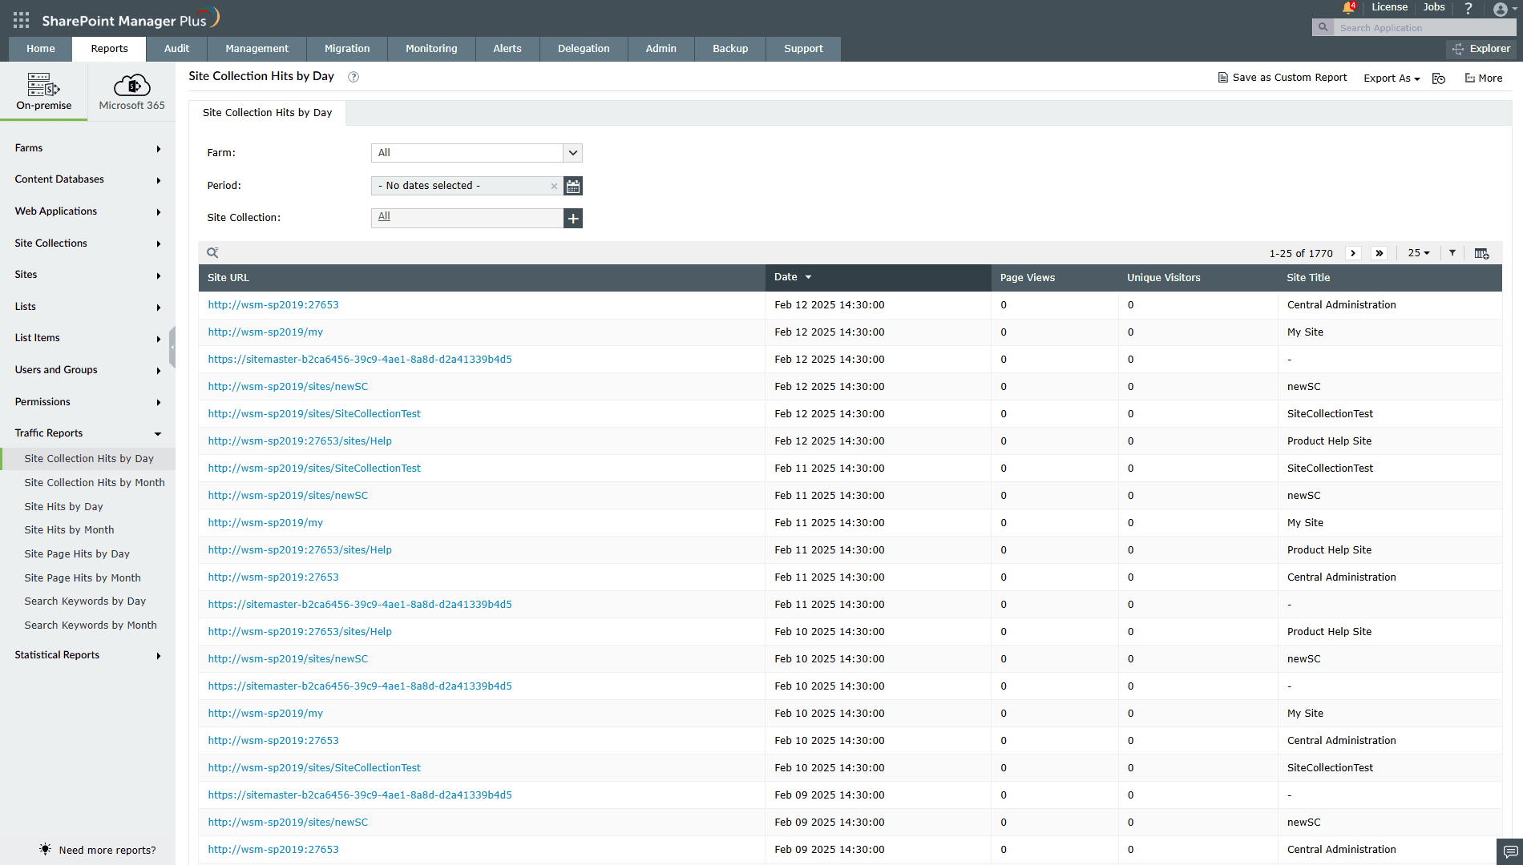Expand the Statistical Reports menu
1523x865 pixels.
tap(87, 655)
